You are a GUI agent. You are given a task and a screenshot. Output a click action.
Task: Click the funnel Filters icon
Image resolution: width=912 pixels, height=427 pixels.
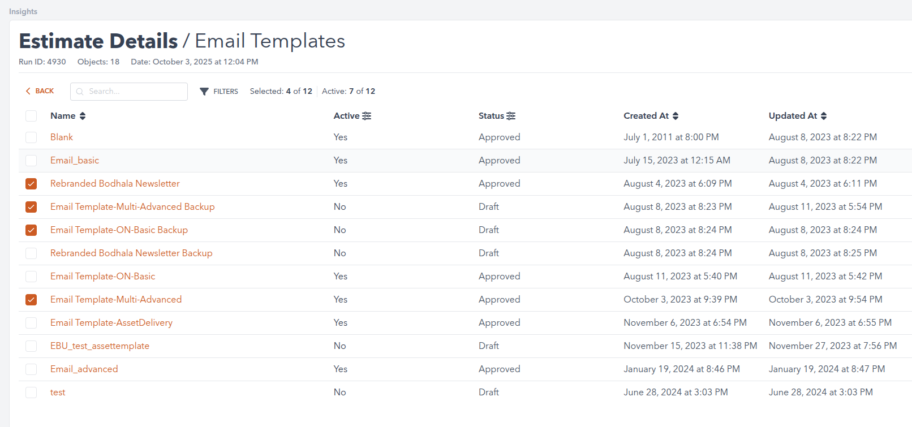tap(204, 92)
